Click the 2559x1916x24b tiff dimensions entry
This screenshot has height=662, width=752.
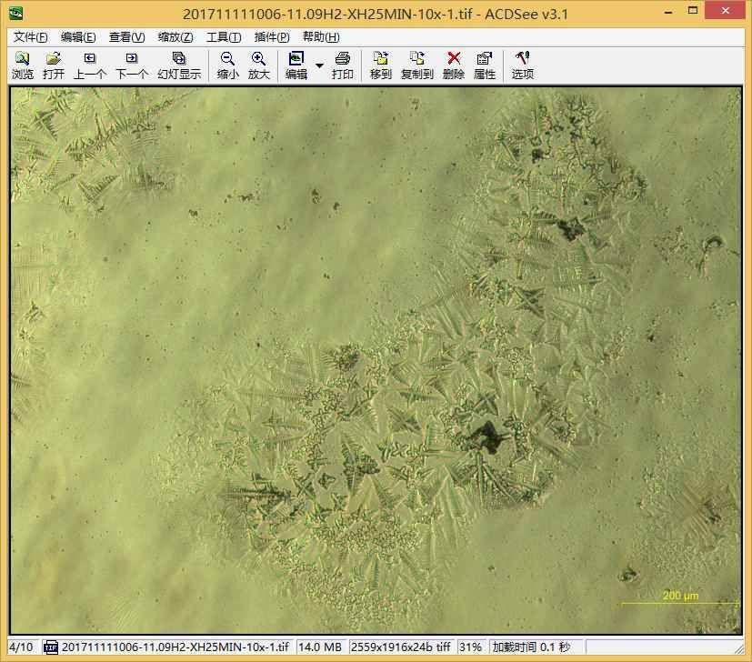pos(400,647)
